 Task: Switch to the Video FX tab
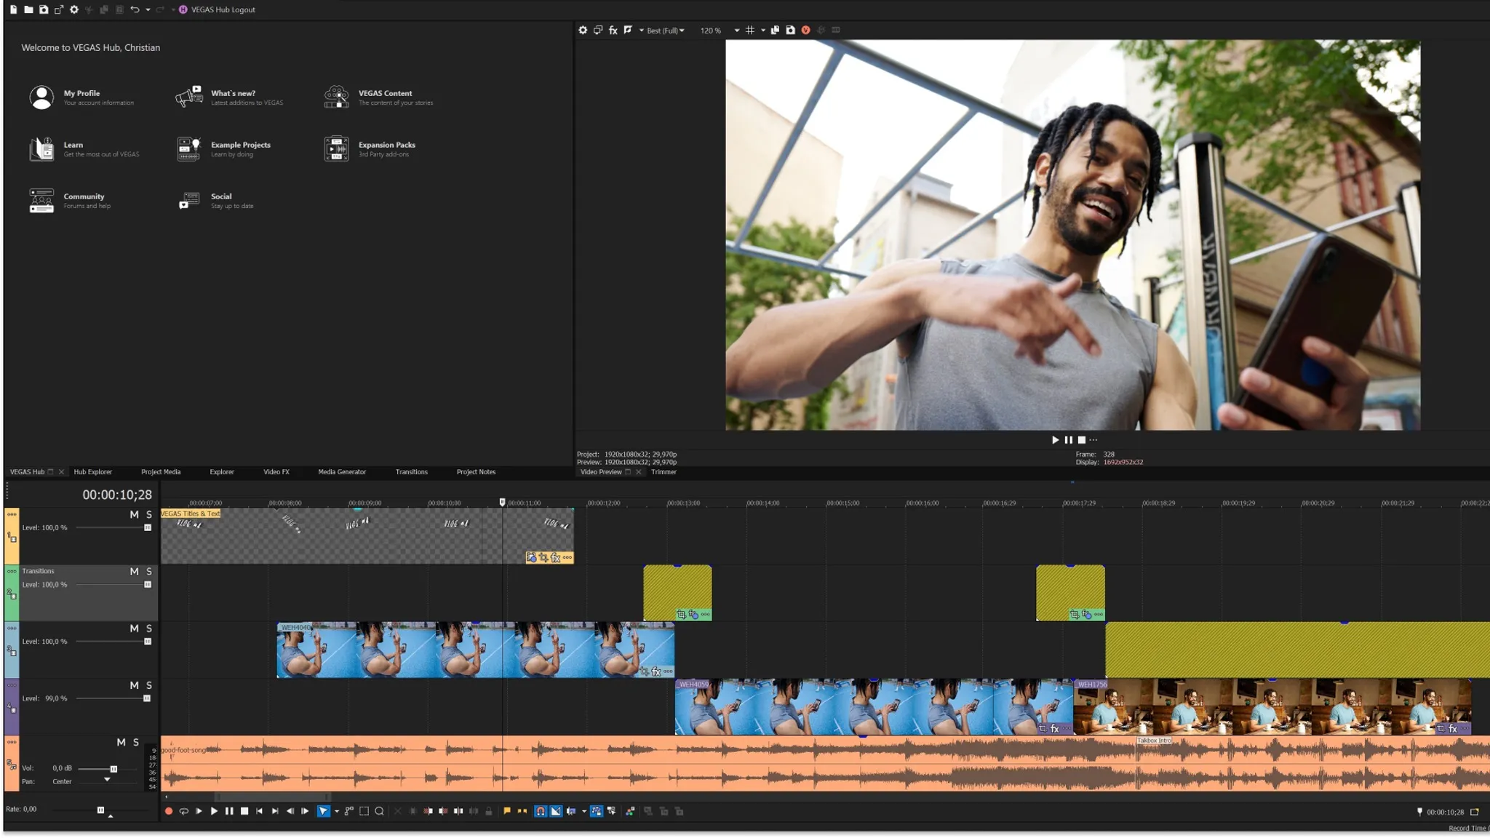[x=276, y=472]
